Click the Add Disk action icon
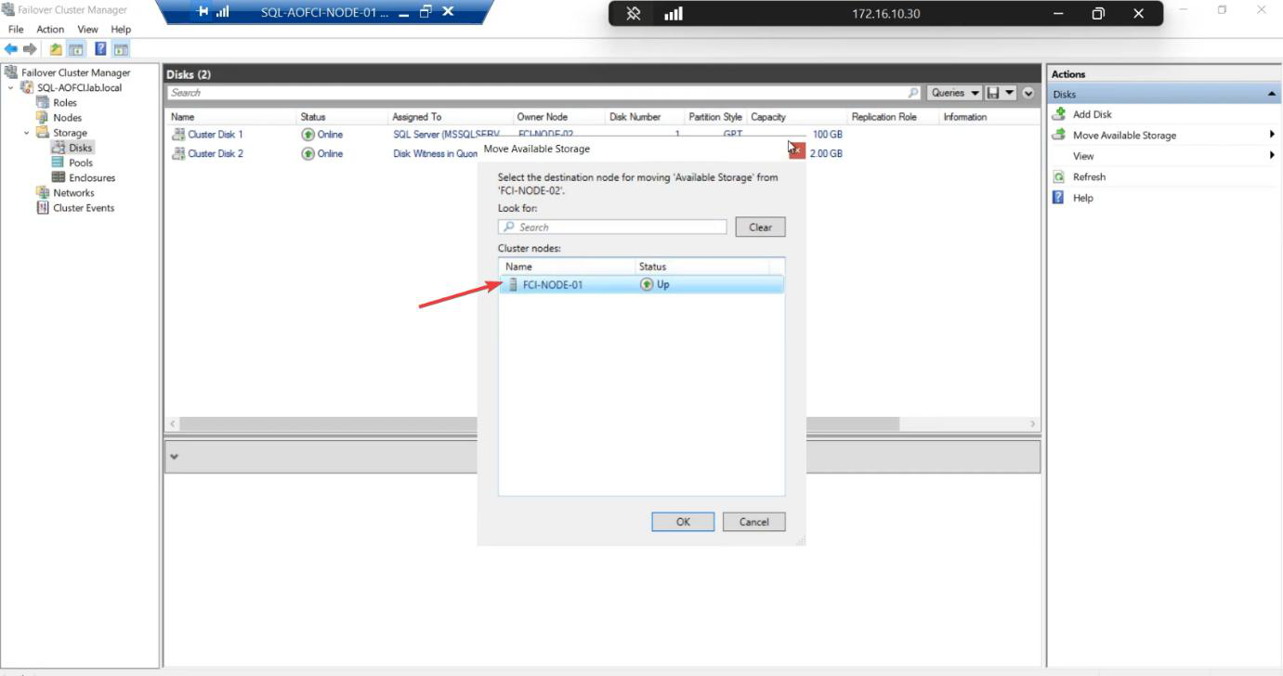 pos(1058,114)
